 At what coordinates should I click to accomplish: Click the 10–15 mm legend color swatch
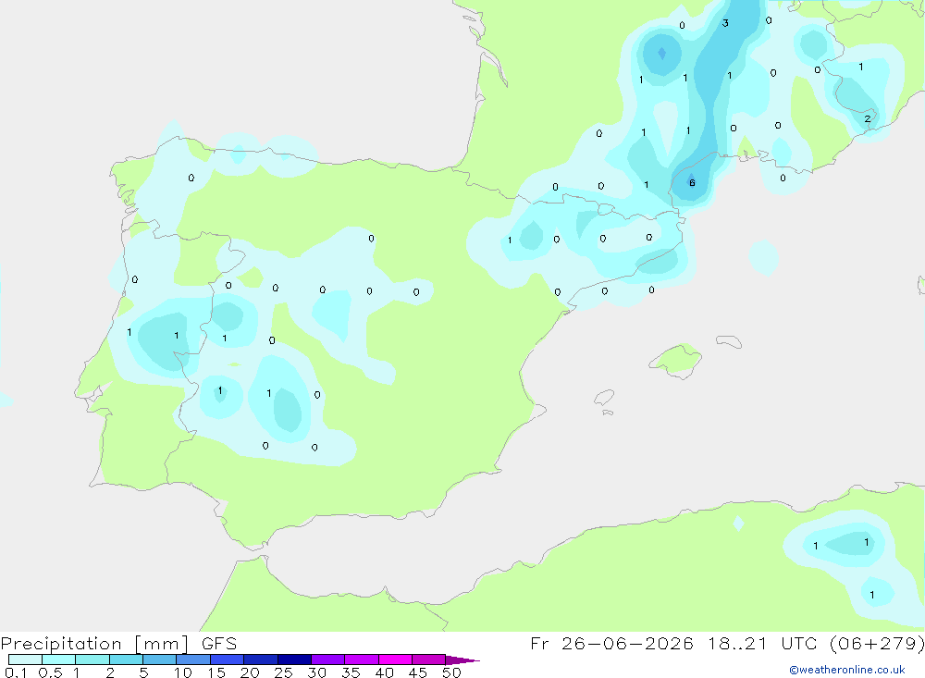tap(193, 660)
